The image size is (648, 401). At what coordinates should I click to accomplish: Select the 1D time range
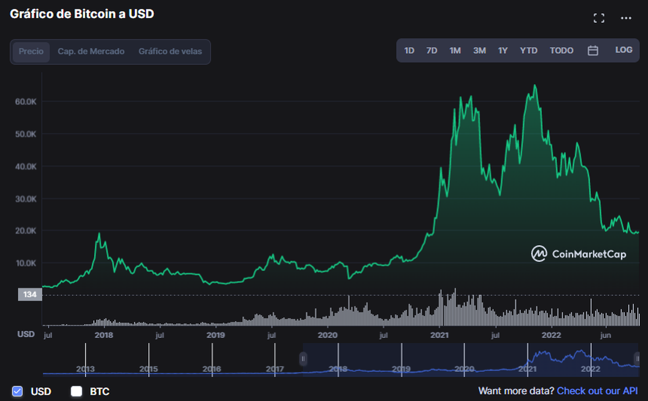pyautogui.click(x=409, y=50)
